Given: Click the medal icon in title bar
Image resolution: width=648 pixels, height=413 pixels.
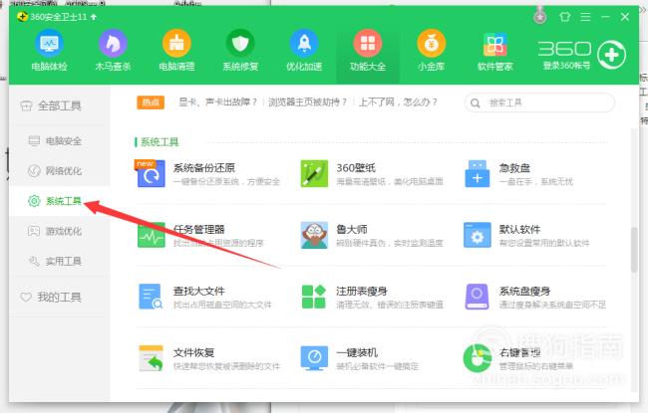Looking at the screenshot, I should click(539, 17).
